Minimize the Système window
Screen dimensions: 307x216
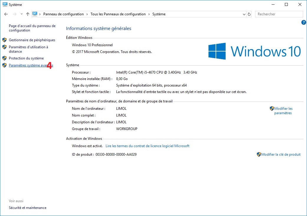click(273, 4)
